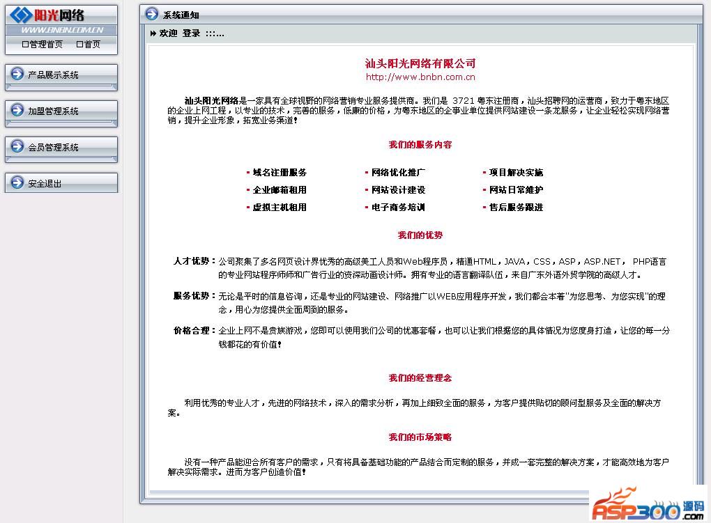The image size is (711, 523).
Task: Click the 企业邮箱租用 item
Action: tap(280, 190)
